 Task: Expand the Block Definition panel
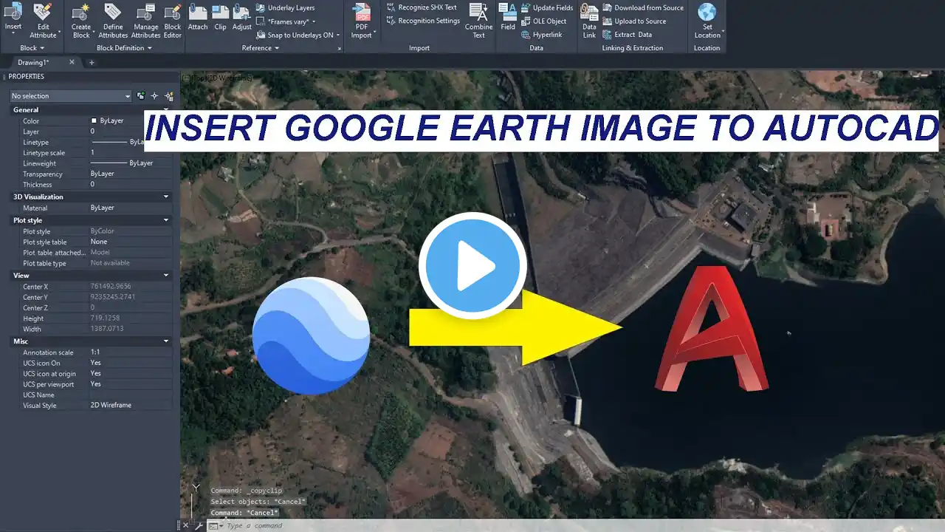tap(125, 48)
